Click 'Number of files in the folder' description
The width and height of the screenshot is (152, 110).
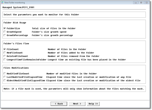pos(67,49)
